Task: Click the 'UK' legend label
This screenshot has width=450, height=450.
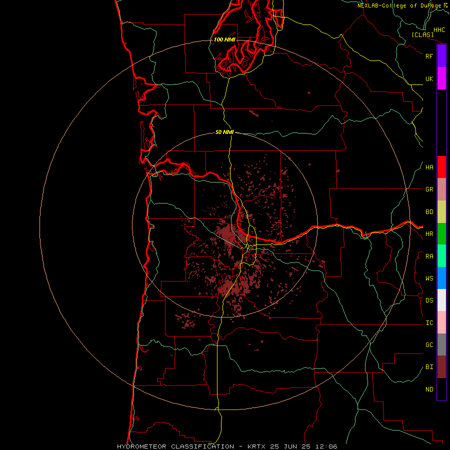Action: (x=429, y=78)
